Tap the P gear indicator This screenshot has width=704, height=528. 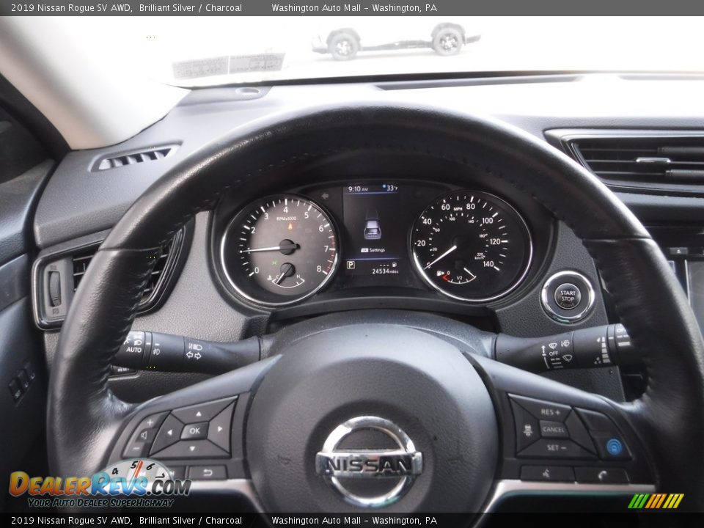[351, 265]
